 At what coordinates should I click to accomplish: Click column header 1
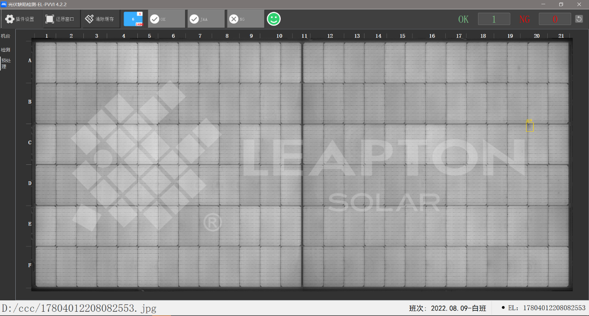(x=47, y=36)
